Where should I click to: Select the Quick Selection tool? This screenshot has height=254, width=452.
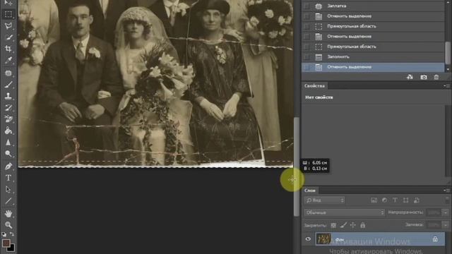click(8, 37)
